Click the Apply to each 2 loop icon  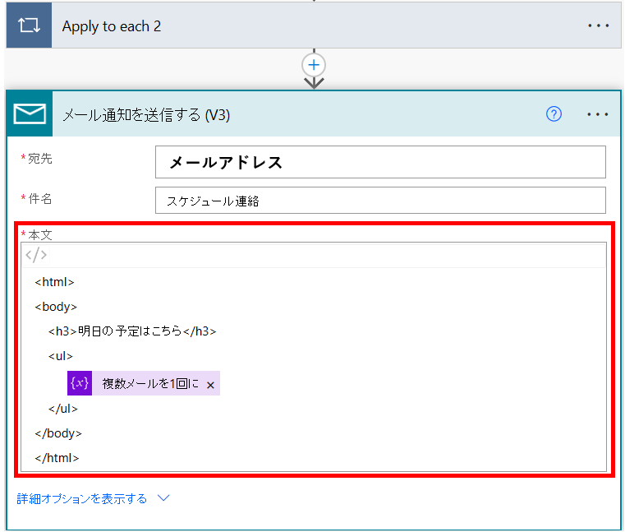29,25
